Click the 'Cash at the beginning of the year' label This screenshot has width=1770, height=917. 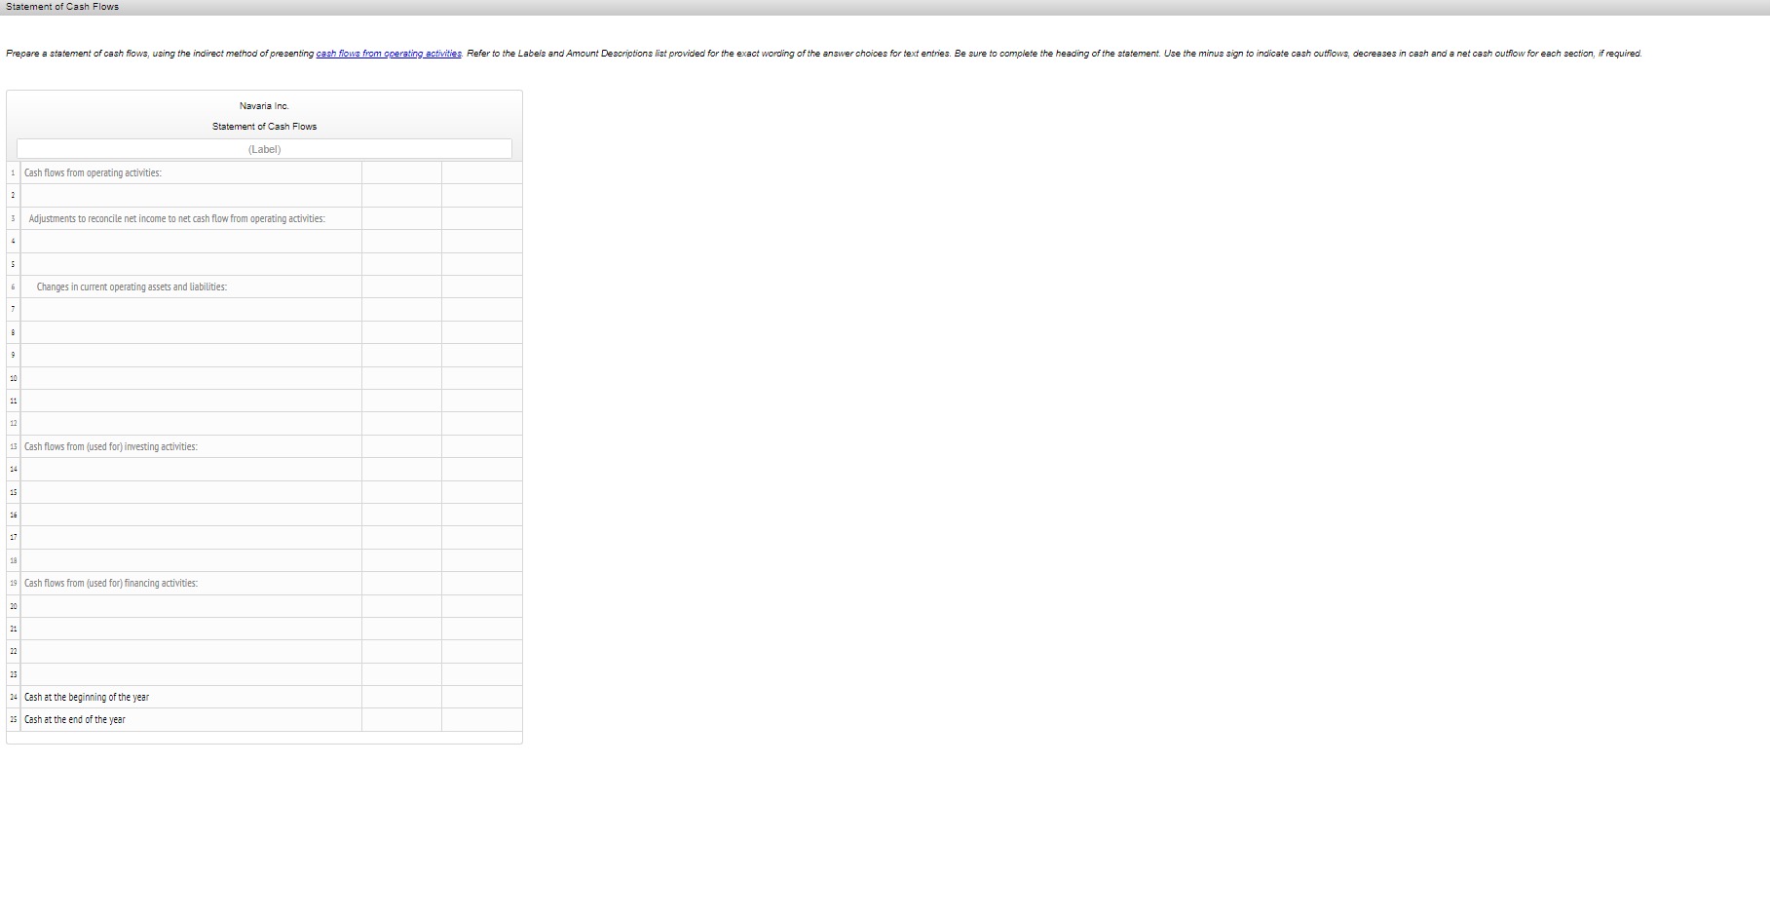[x=87, y=698]
